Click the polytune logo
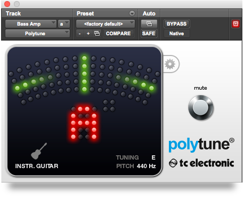Image resolution: width=244 pixels, height=198 pixels. (201, 145)
